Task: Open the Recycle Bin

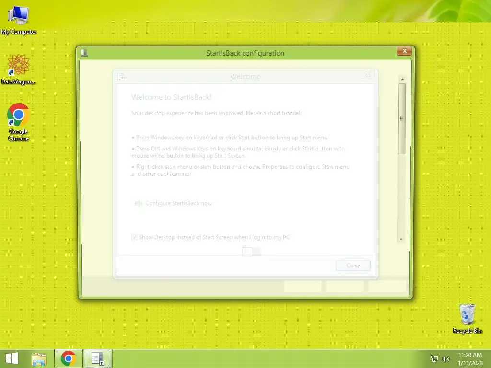Action: pyautogui.click(x=467, y=318)
